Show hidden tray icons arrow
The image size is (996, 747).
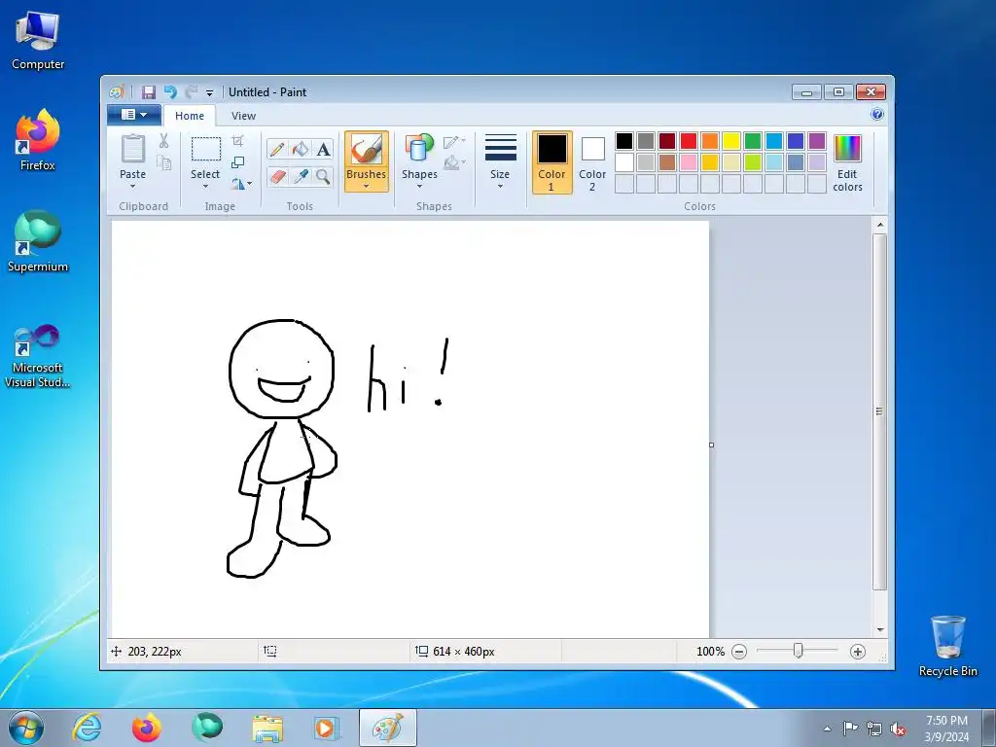pos(827,729)
